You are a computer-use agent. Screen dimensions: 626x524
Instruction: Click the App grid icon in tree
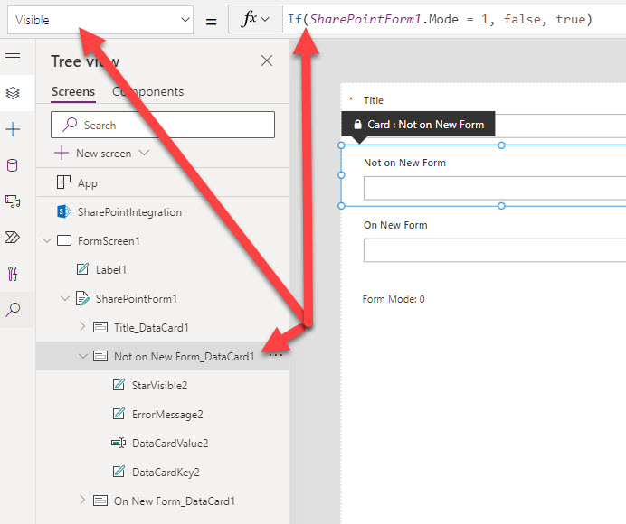tap(64, 182)
